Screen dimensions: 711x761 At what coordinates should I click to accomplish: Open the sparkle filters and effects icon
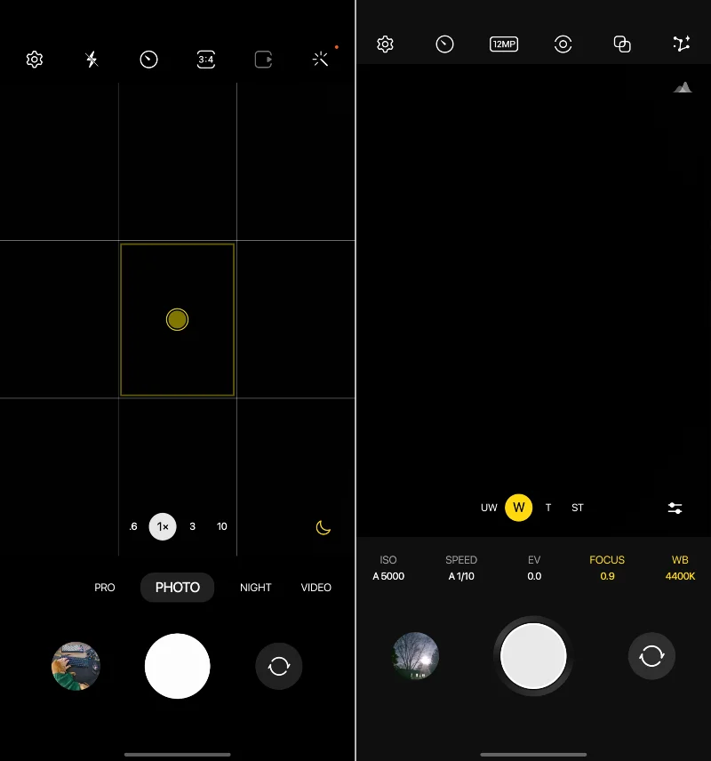coord(321,60)
